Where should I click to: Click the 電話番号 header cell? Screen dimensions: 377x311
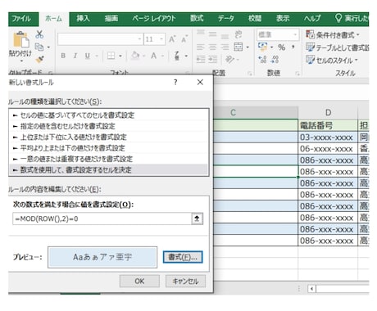point(328,125)
